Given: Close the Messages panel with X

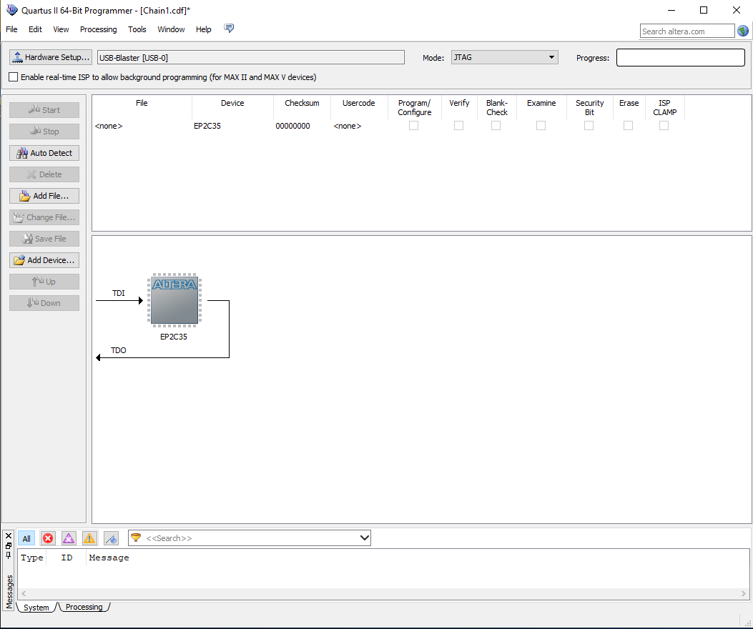Looking at the screenshot, I should (8, 536).
